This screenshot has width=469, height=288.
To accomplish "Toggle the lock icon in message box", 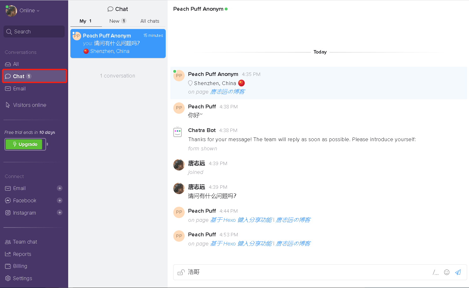I will tap(181, 272).
